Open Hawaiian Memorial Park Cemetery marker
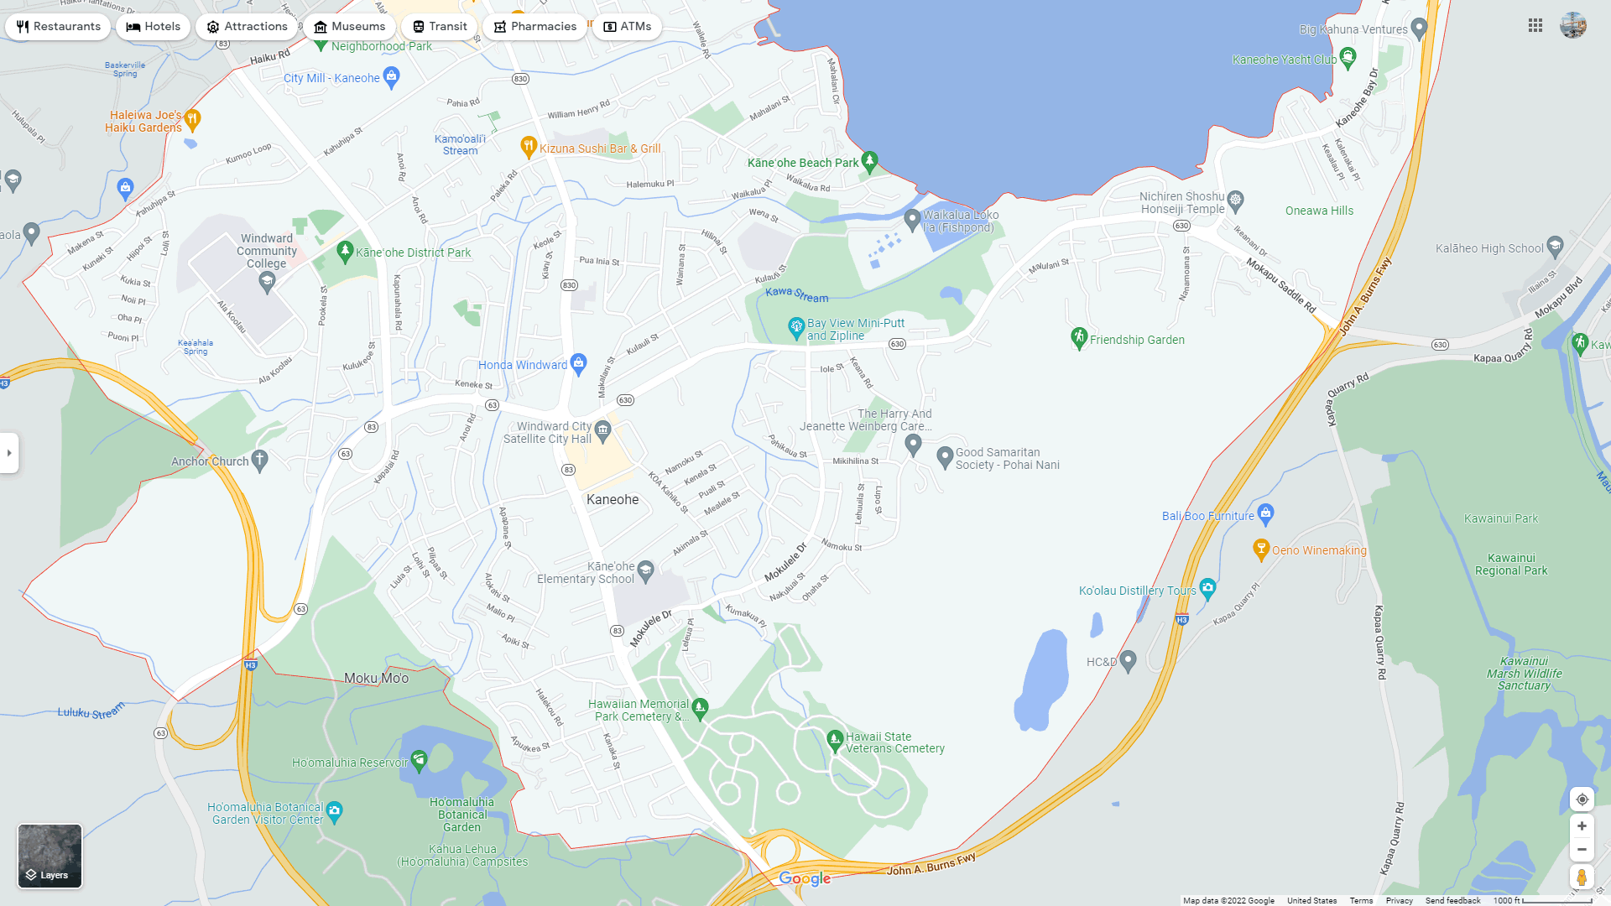The image size is (1611, 906). [x=701, y=709]
